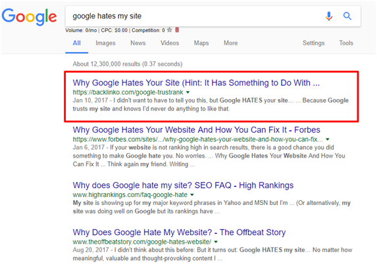Click the blue magnifying glass search icon
Viewport: 377px width, 264px height.
[347, 16]
